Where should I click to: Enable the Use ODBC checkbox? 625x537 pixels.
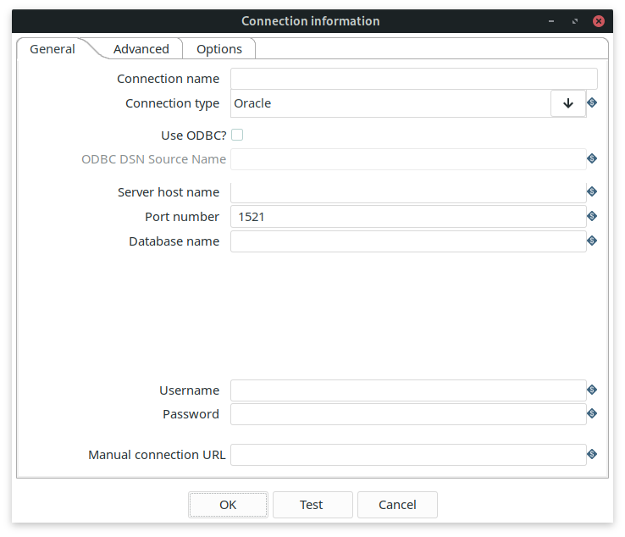click(x=237, y=135)
